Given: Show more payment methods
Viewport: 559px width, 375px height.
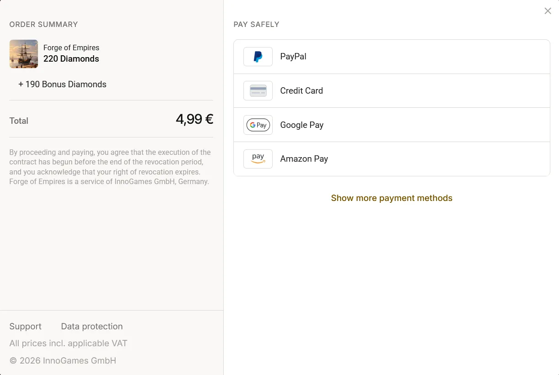Looking at the screenshot, I should [392, 198].
